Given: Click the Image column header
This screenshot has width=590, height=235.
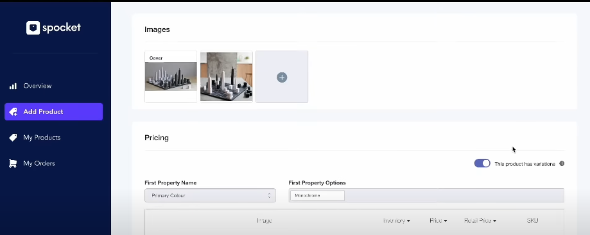Looking at the screenshot, I should (265, 221).
